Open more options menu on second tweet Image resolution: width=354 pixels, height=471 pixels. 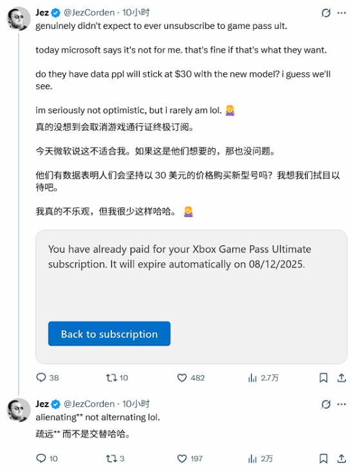[x=341, y=405]
